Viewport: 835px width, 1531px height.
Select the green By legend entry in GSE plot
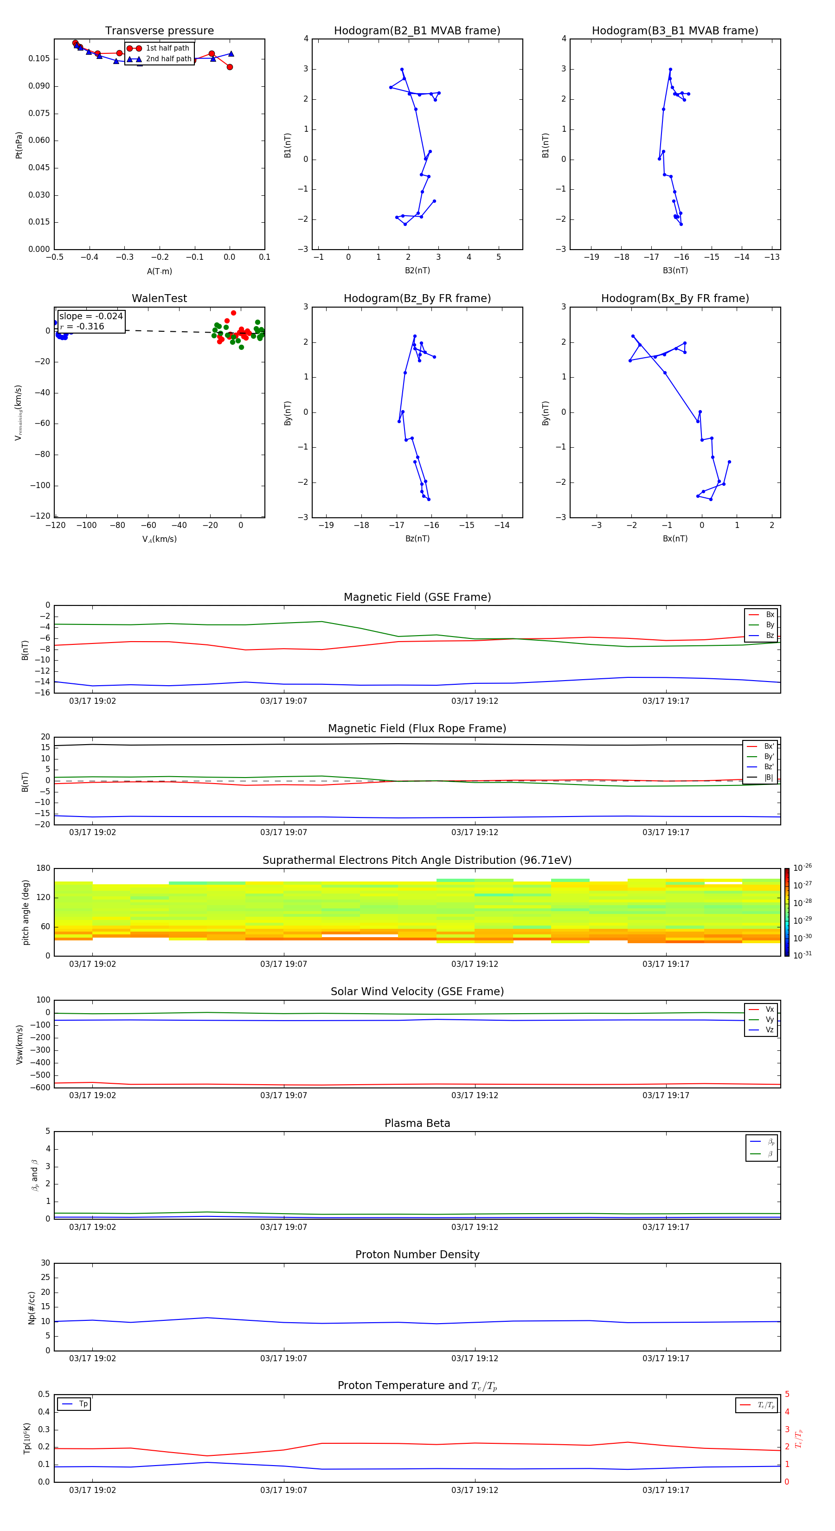click(x=761, y=624)
